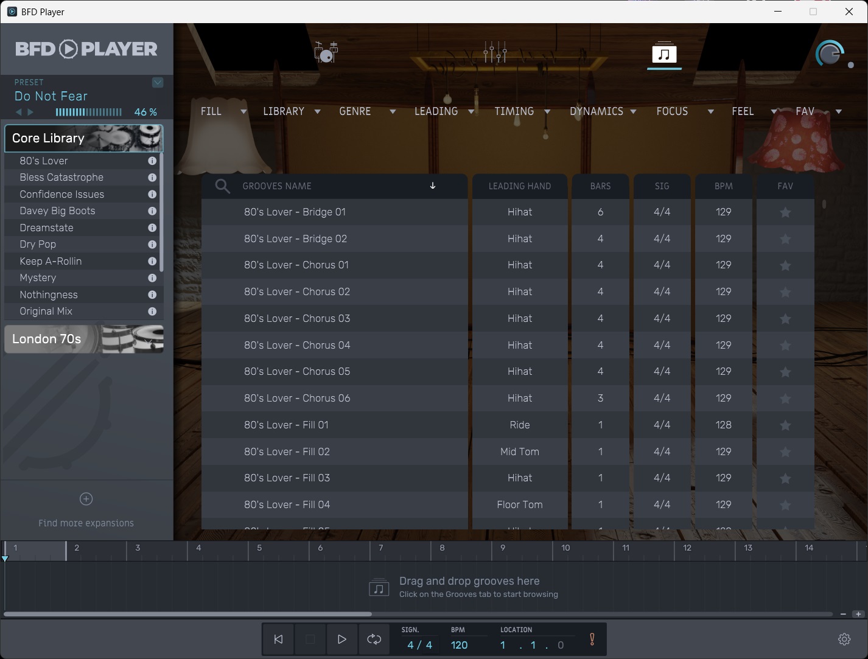Select the highlighted Grooves view icon
Viewport: 868px width, 659px height.
tap(664, 54)
